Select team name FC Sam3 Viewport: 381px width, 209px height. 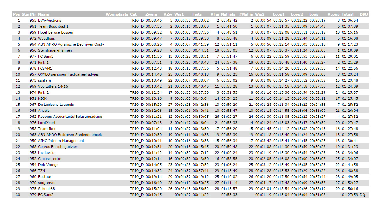46,56
